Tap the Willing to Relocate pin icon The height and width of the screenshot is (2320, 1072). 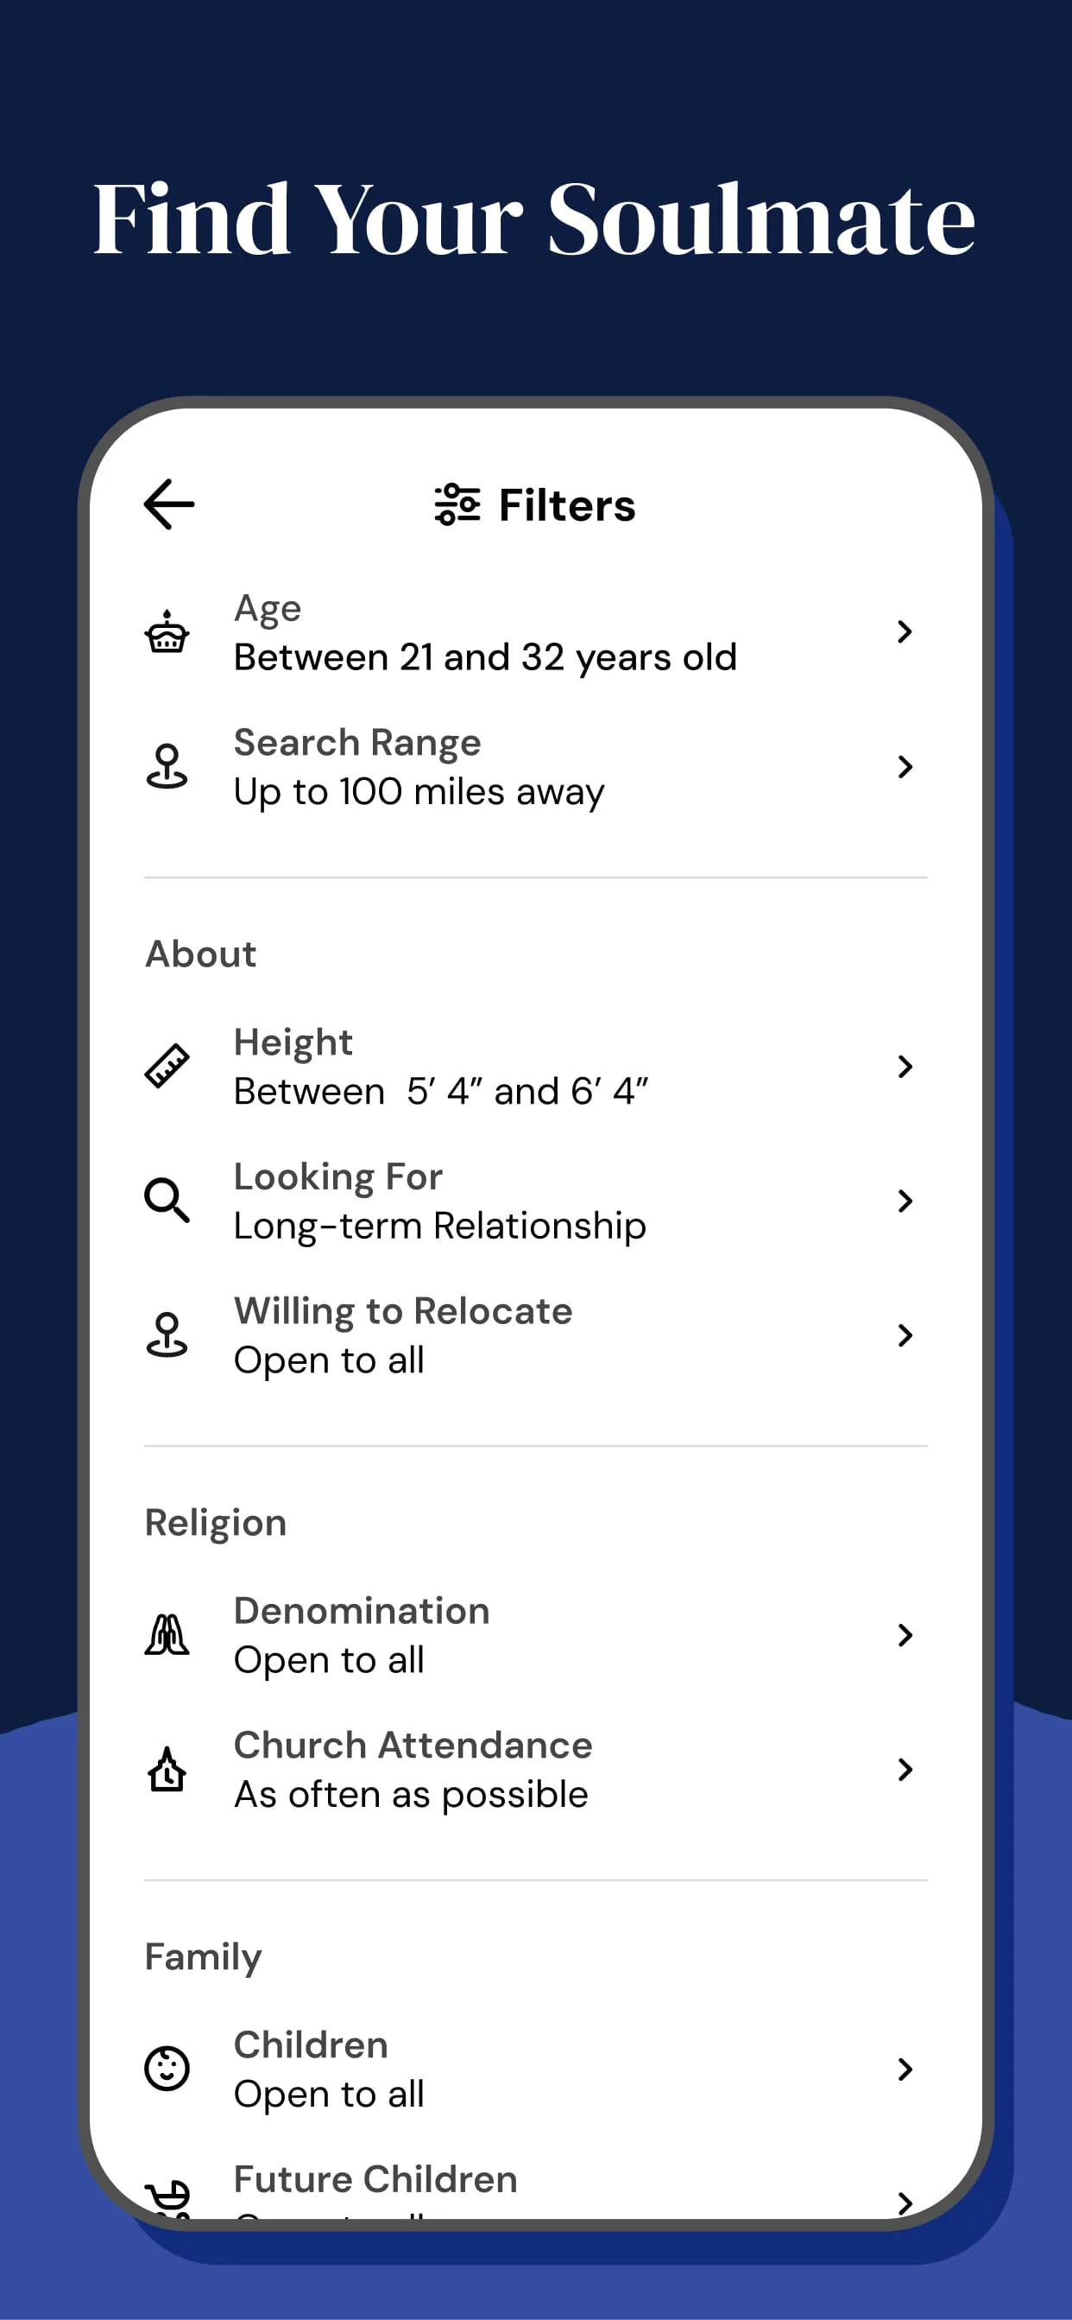[x=167, y=1334]
